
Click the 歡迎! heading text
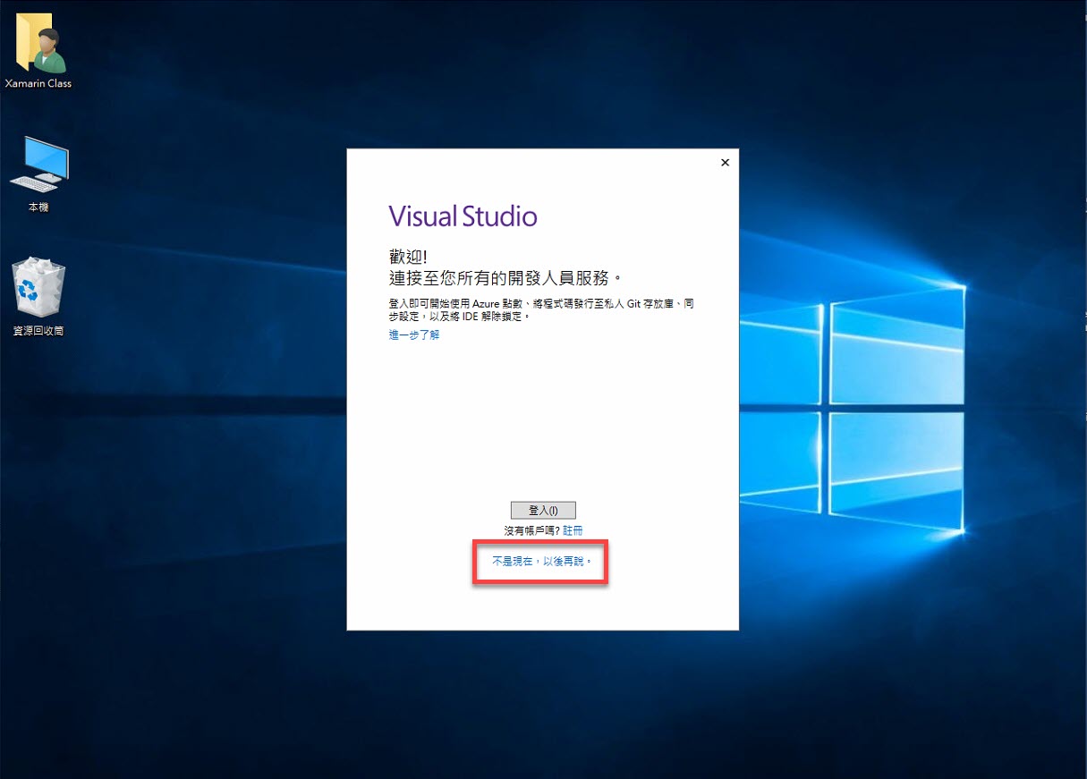pyautogui.click(x=409, y=256)
